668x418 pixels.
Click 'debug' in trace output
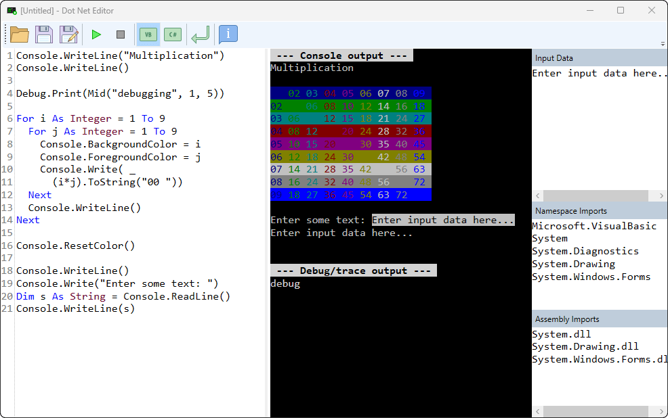point(285,283)
